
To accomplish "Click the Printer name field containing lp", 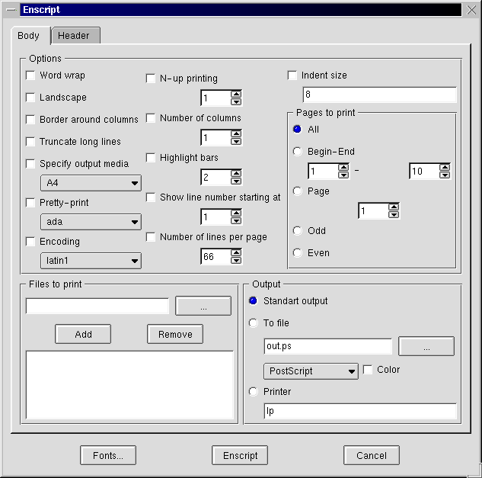I will coord(359,412).
